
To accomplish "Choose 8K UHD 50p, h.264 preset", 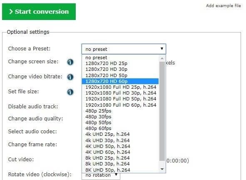I will 120,170.
